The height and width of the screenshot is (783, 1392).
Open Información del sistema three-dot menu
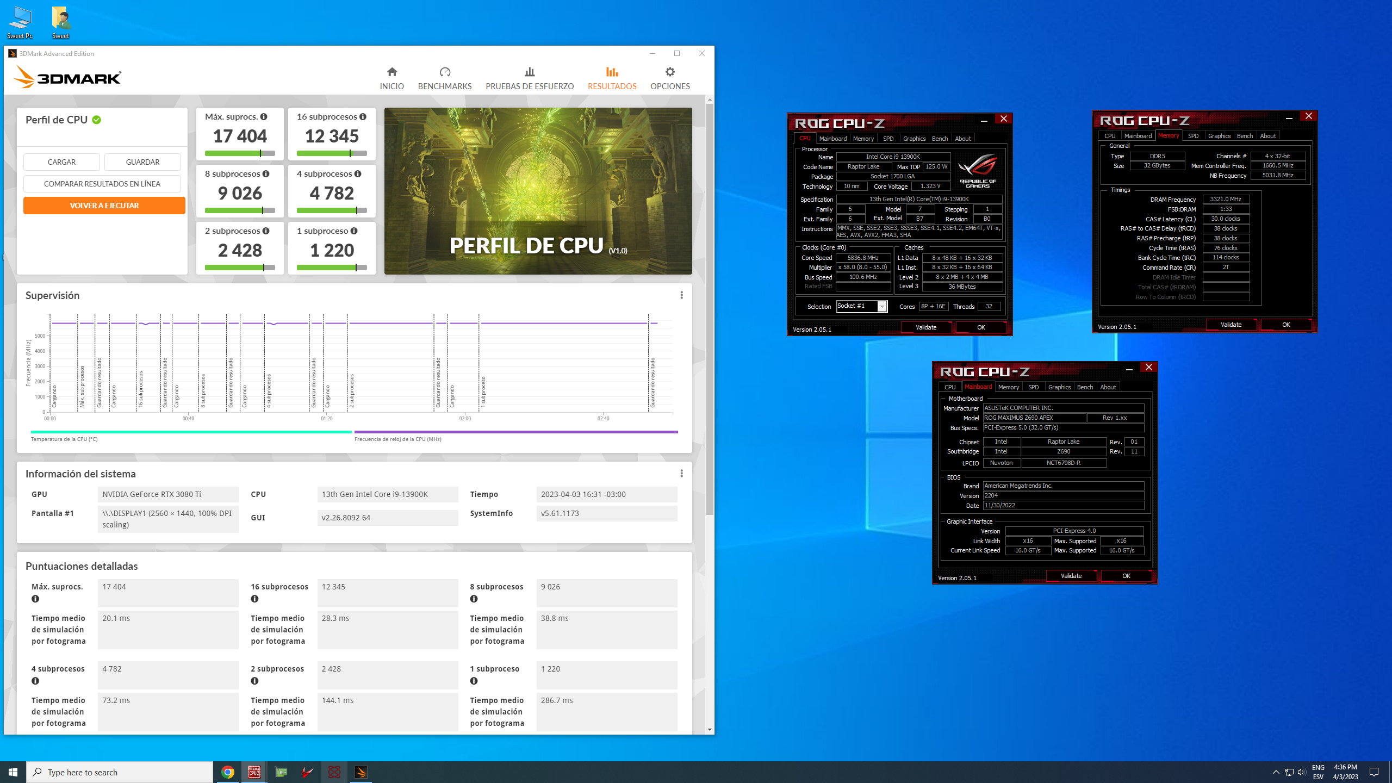681,474
